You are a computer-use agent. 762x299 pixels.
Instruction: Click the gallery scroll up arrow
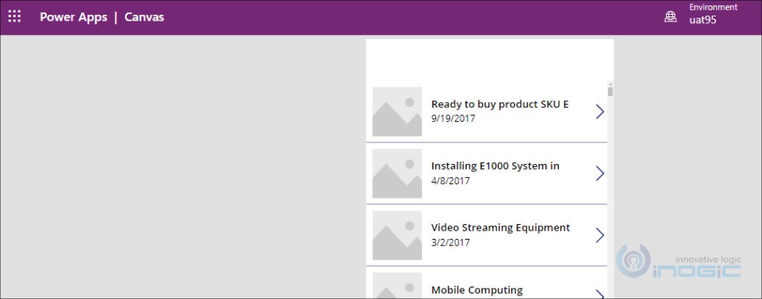tap(610, 84)
